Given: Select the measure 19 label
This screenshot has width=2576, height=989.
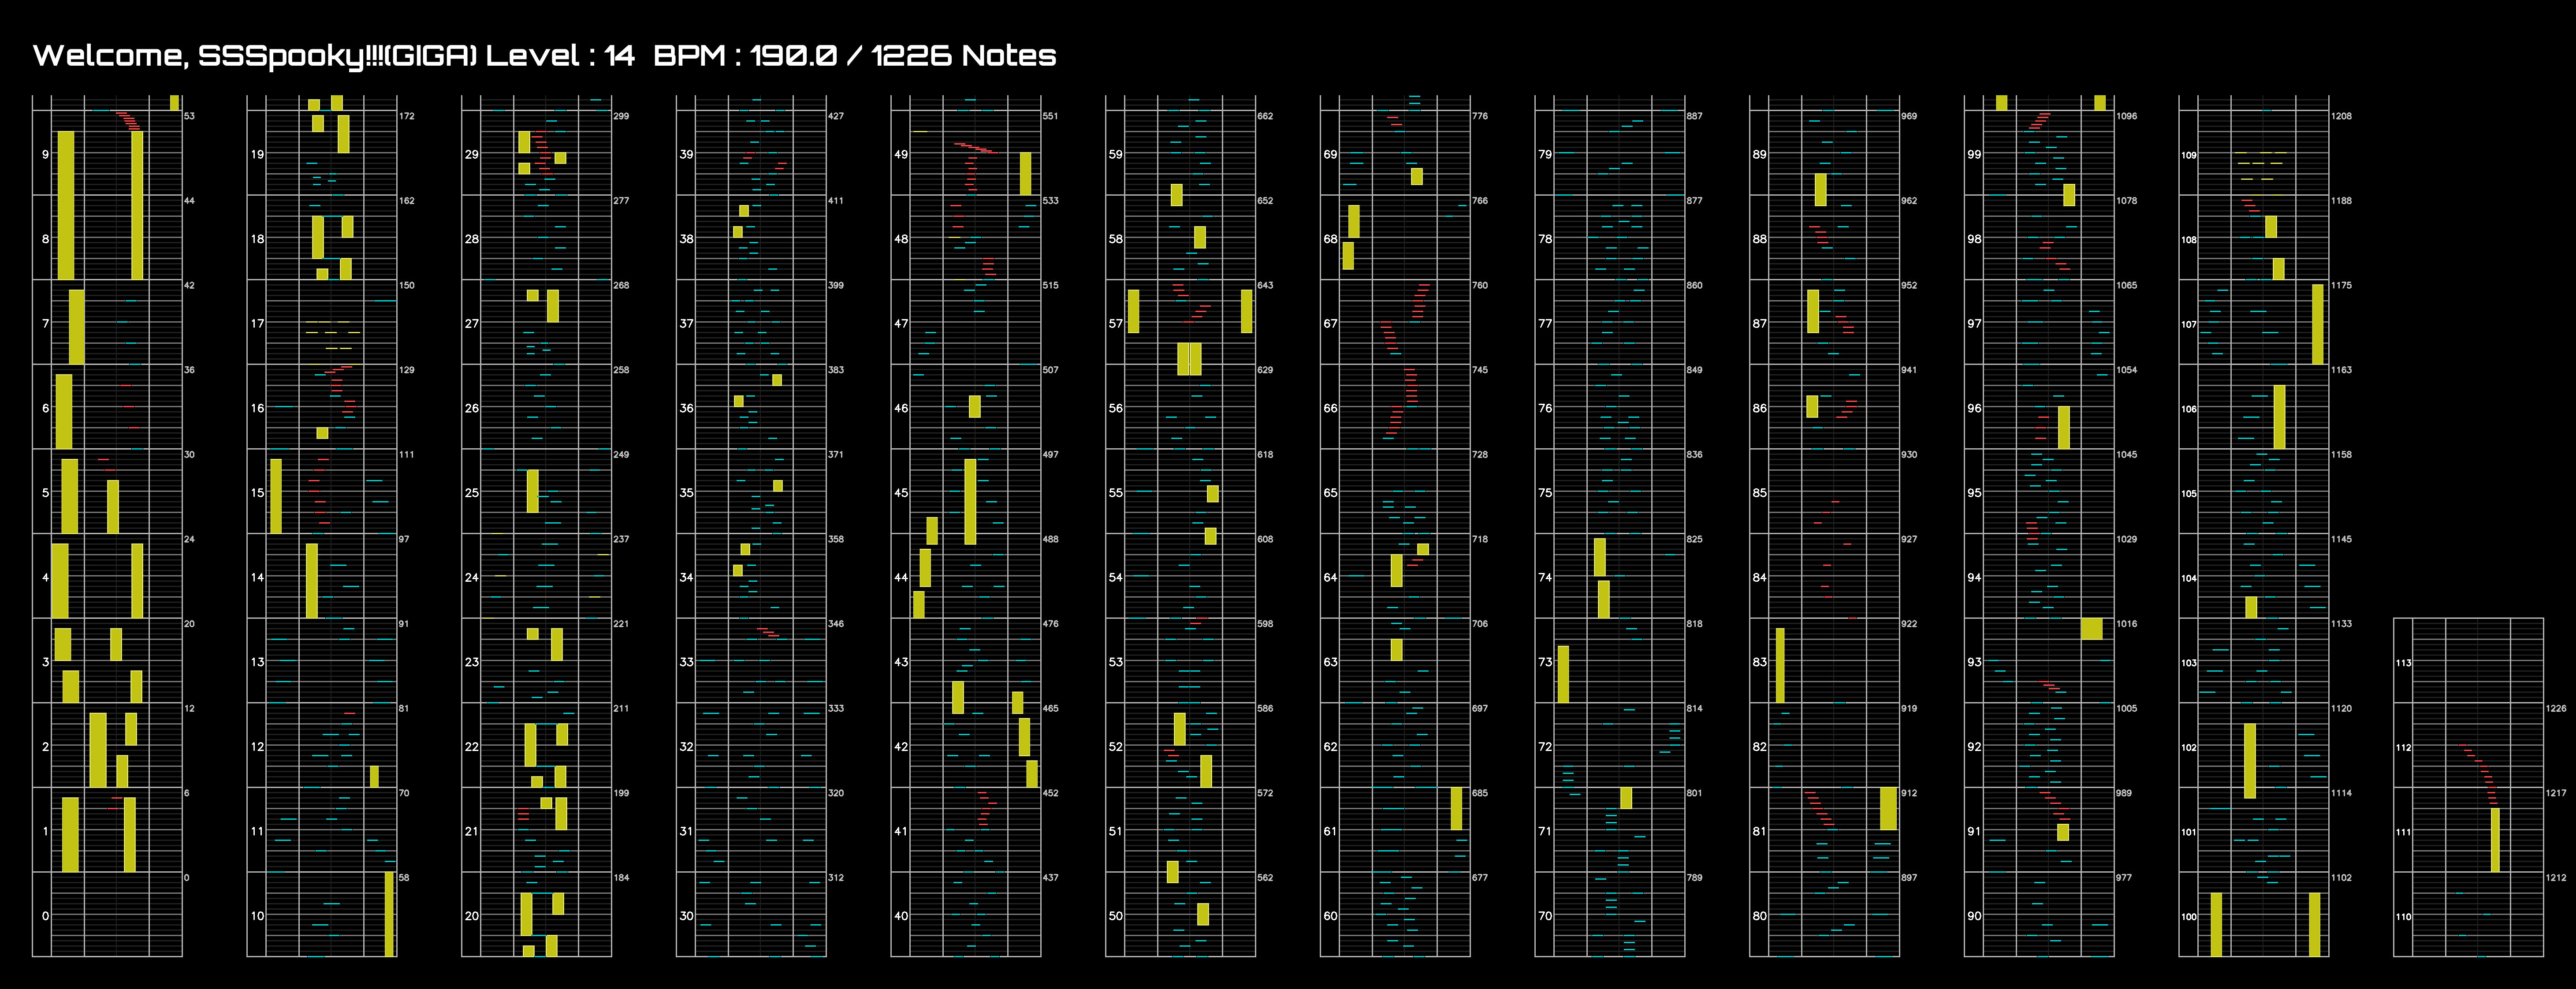Looking at the screenshot, I should (x=257, y=154).
